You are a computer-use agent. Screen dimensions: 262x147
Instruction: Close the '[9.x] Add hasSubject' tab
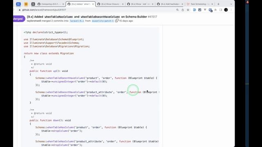coord(182,4)
